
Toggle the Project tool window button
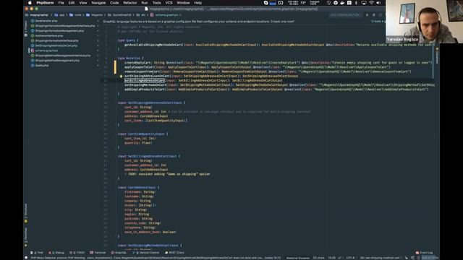coord(26,29)
